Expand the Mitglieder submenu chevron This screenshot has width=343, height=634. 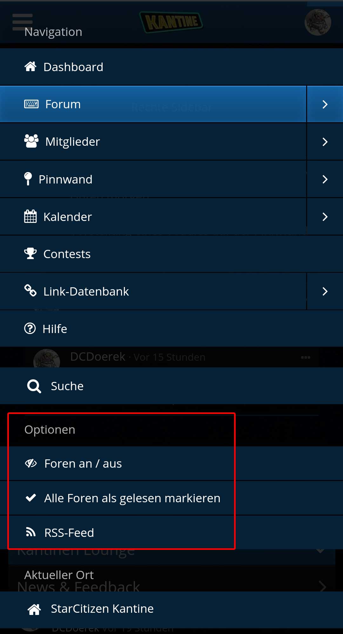click(325, 142)
